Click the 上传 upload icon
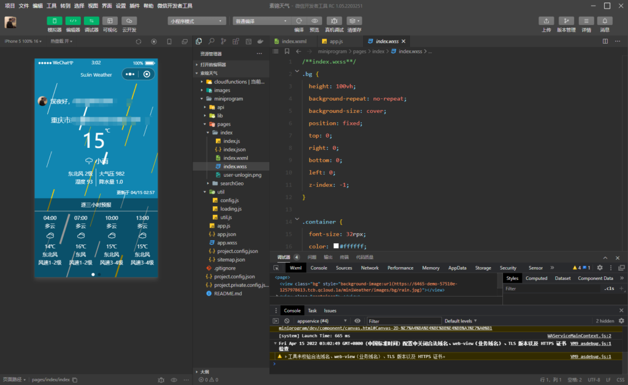The width and height of the screenshot is (628, 385). 546,21
